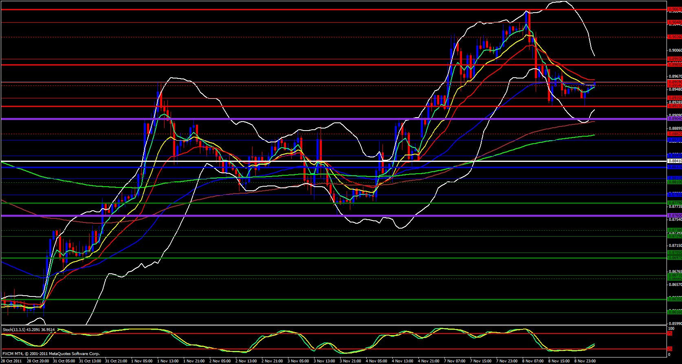This screenshot has height=364, width=682.
Task: Click the 8 Nov 15:00 time label
Action: pos(559,361)
